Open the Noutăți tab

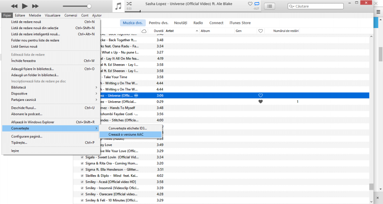[x=181, y=23]
